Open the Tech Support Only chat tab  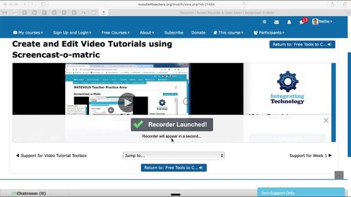pyautogui.click(x=301, y=193)
